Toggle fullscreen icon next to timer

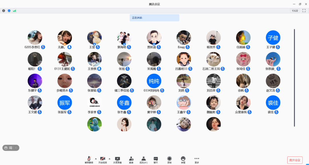(304, 11)
